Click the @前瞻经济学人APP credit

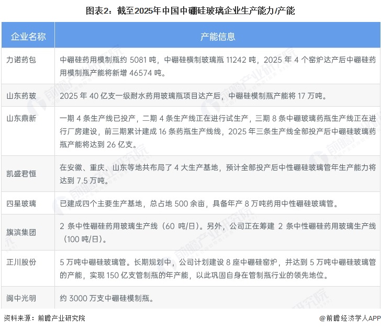pos(350,318)
